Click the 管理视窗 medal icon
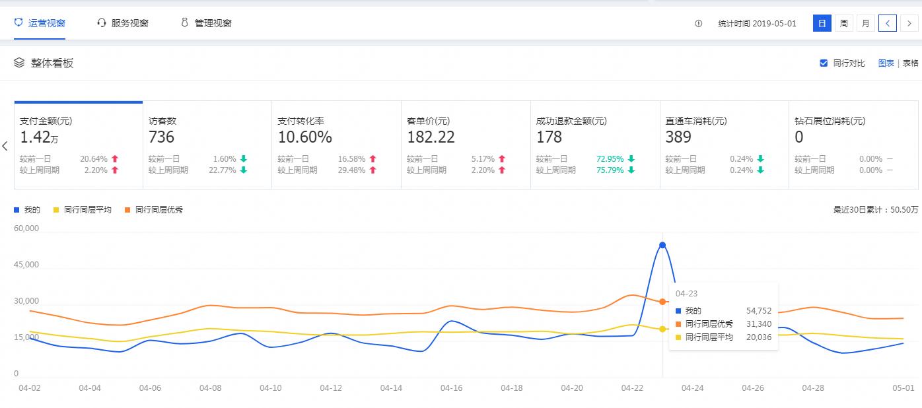 pos(185,23)
